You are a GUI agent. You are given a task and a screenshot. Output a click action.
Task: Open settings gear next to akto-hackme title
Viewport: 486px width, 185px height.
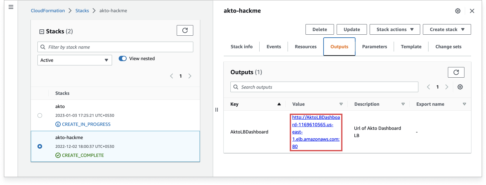(x=457, y=11)
